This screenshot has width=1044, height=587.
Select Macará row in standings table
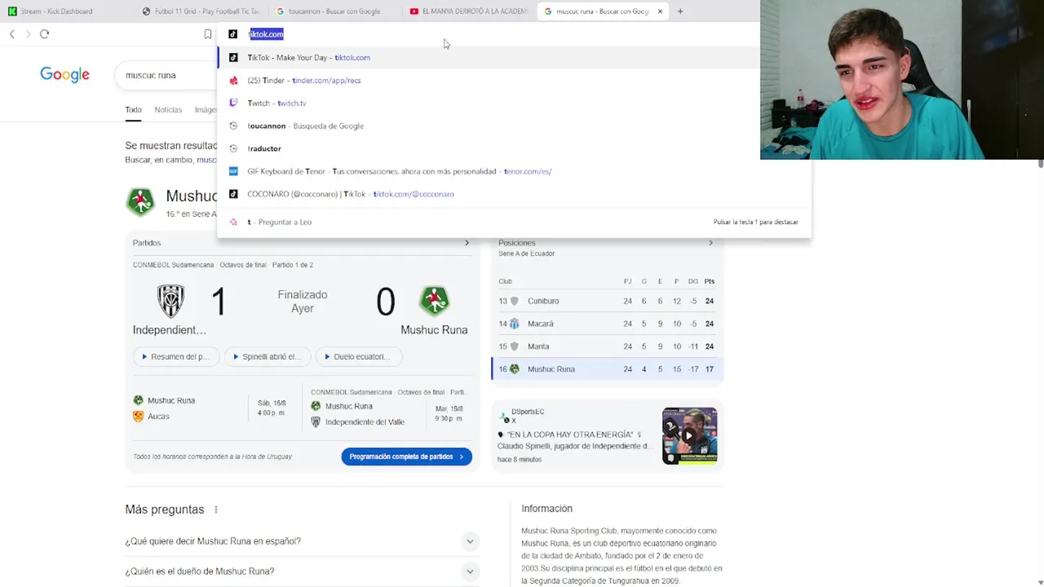pos(607,324)
